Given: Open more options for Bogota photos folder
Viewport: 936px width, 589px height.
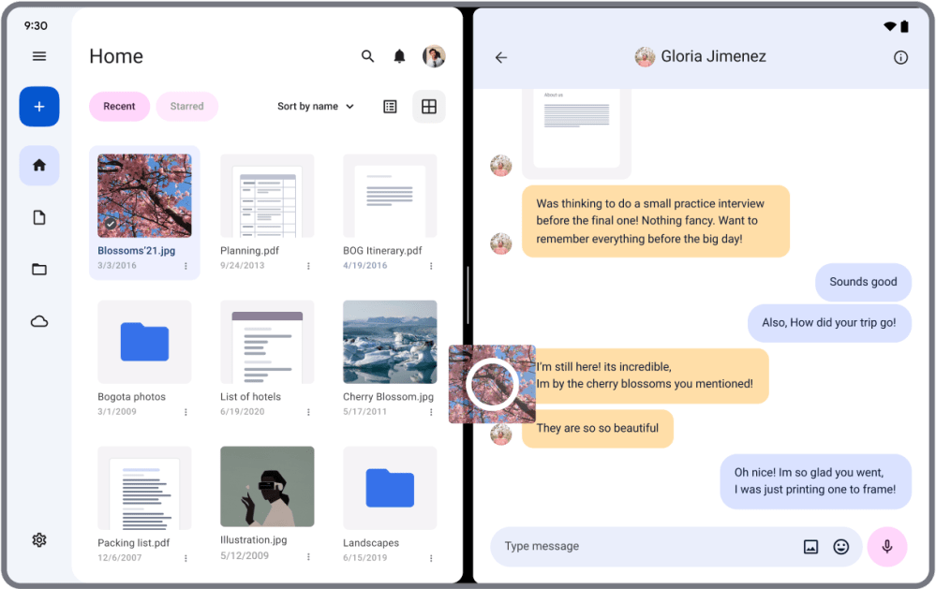Looking at the screenshot, I should pos(186,412).
